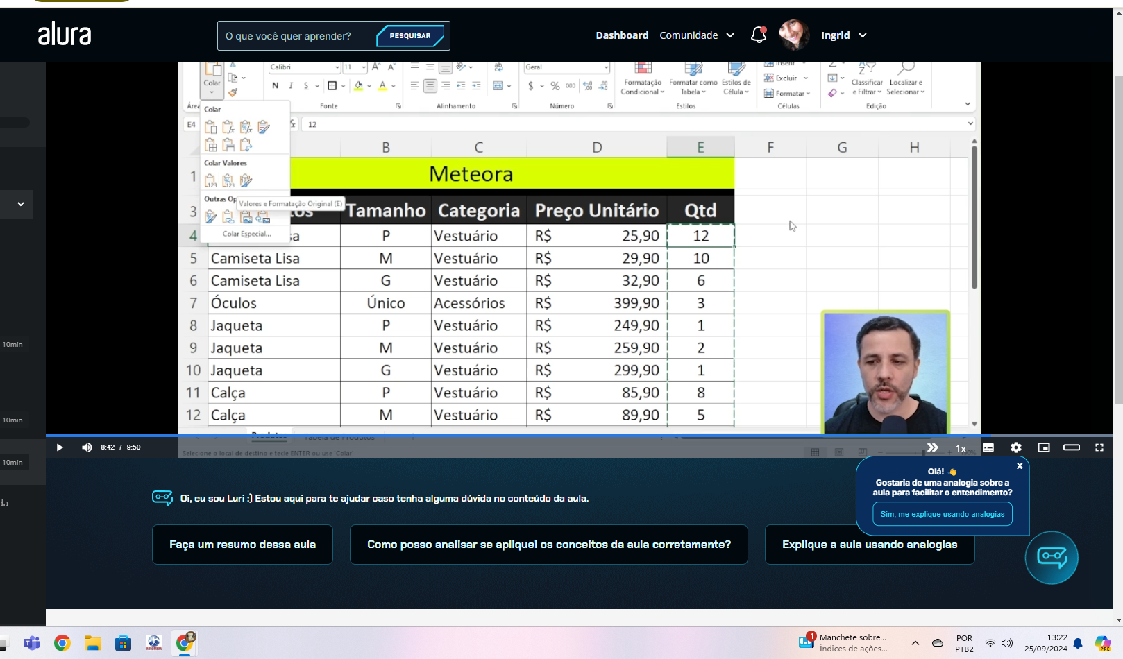Pick paste No Borders icon in Colar group

click(x=210, y=145)
